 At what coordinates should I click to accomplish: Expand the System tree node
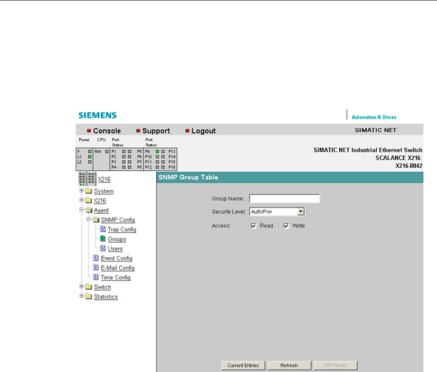coord(81,190)
